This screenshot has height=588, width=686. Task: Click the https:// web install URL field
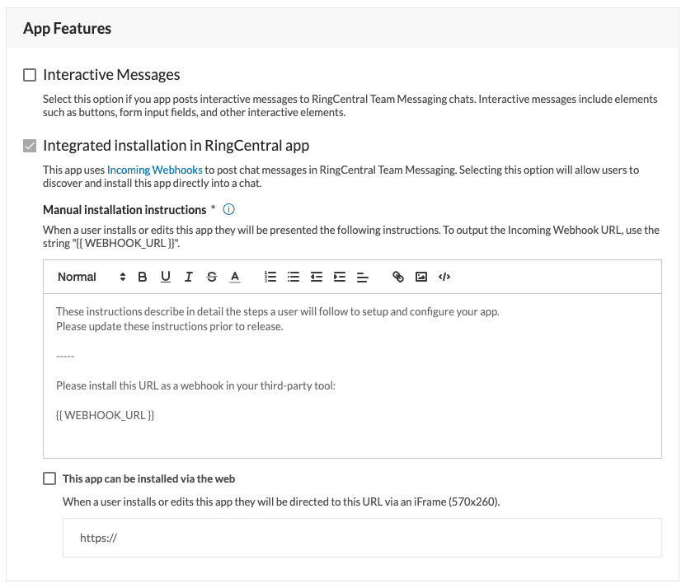pyautogui.click(x=362, y=538)
